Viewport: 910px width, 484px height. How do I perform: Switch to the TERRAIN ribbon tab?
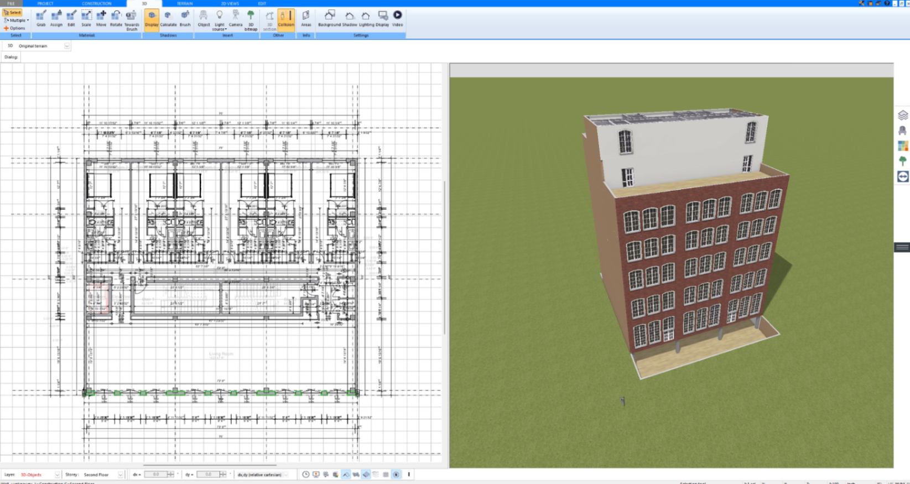(185, 3)
